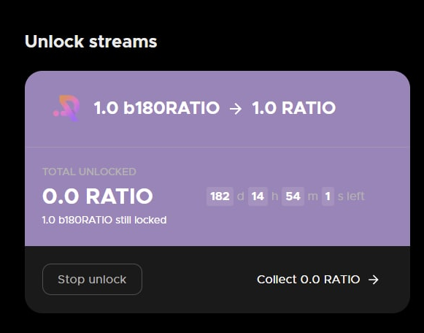Click the 0.0 RATIO unlocked total
The width and height of the screenshot is (424, 333).
click(x=98, y=196)
